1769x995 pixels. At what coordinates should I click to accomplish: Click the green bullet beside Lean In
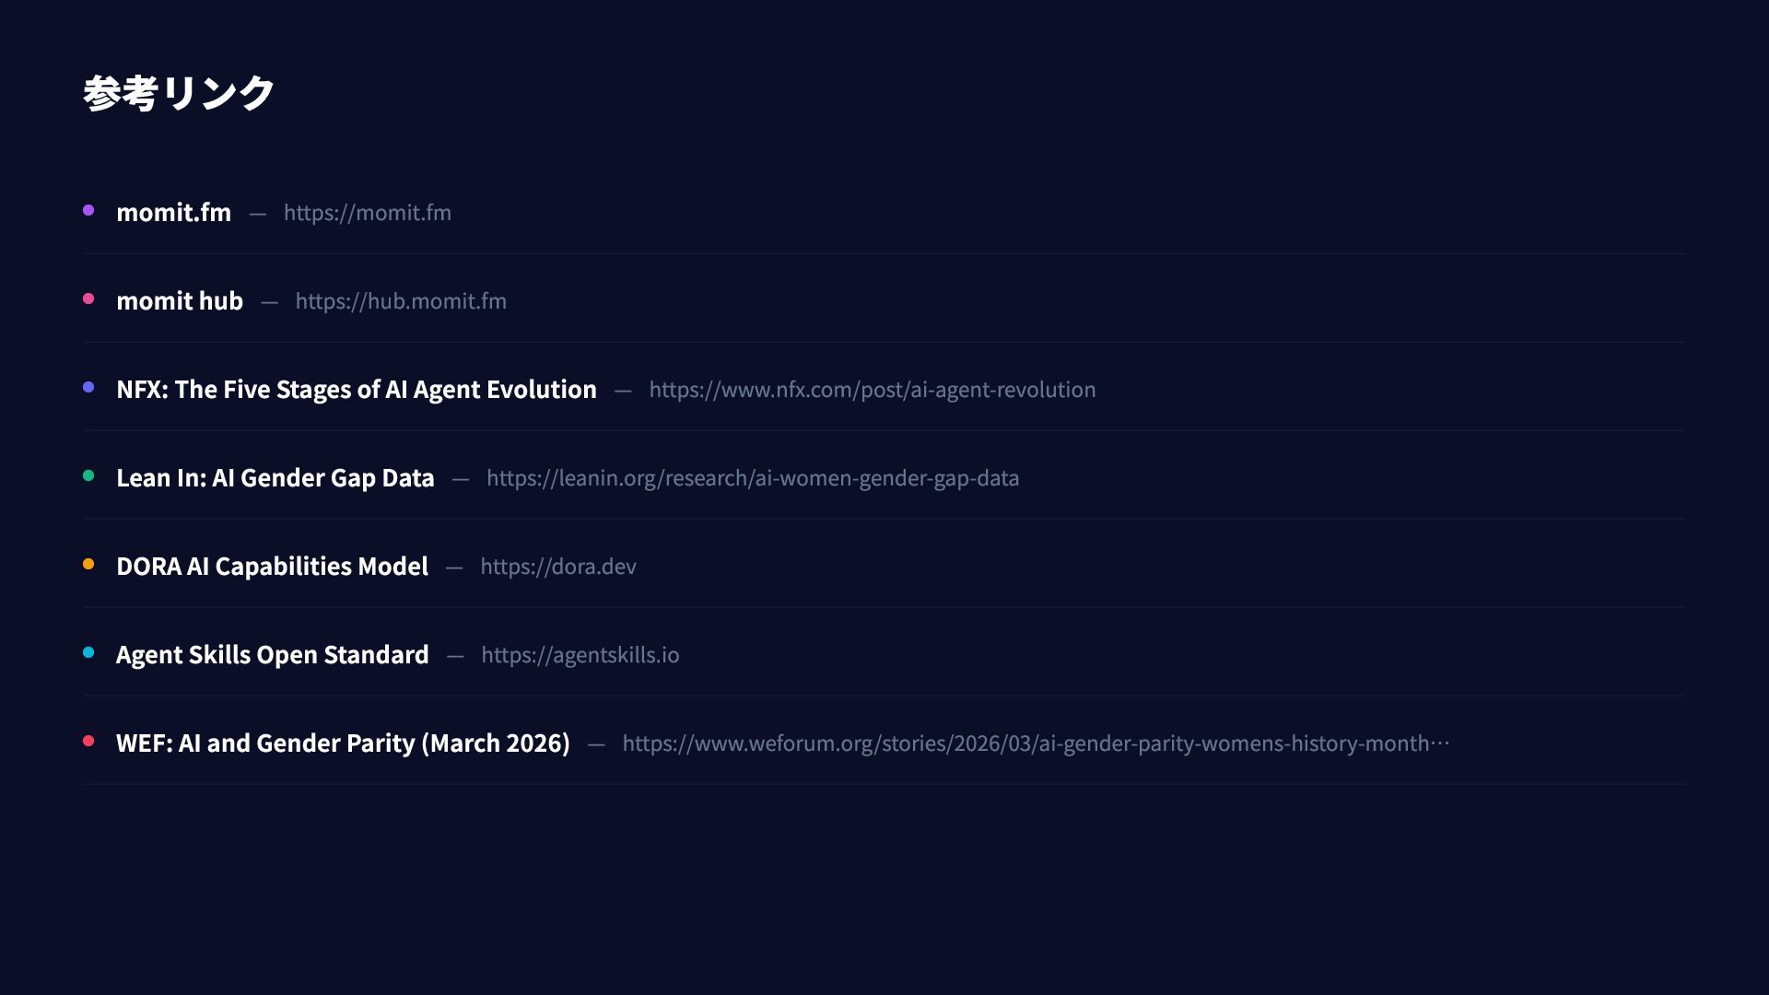(x=88, y=475)
